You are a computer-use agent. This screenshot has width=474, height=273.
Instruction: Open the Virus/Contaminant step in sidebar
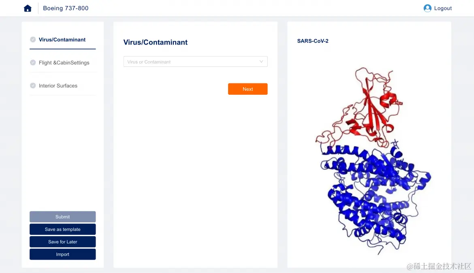coord(62,40)
